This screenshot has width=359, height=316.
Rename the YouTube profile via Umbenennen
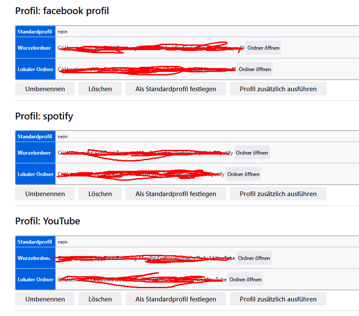(x=45, y=299)
